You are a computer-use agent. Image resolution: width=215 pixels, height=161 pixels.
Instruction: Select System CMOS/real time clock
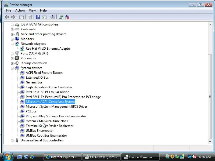pyautogui.click(x=47, y=121)
